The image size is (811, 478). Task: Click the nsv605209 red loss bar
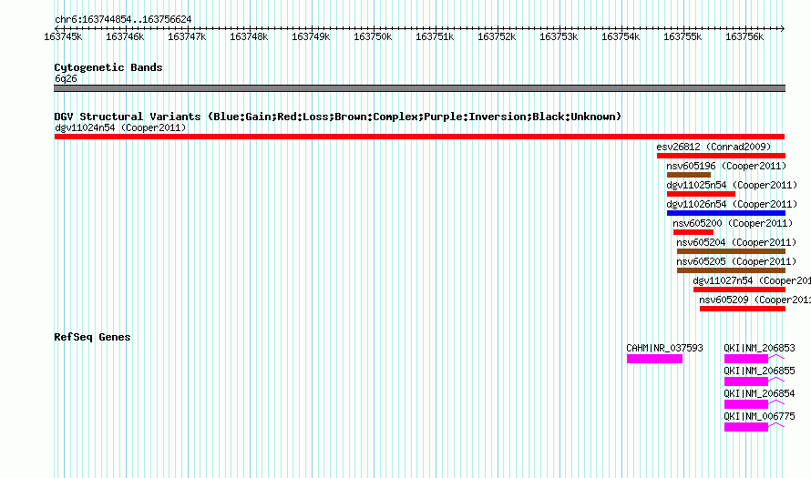pos(743,309)
